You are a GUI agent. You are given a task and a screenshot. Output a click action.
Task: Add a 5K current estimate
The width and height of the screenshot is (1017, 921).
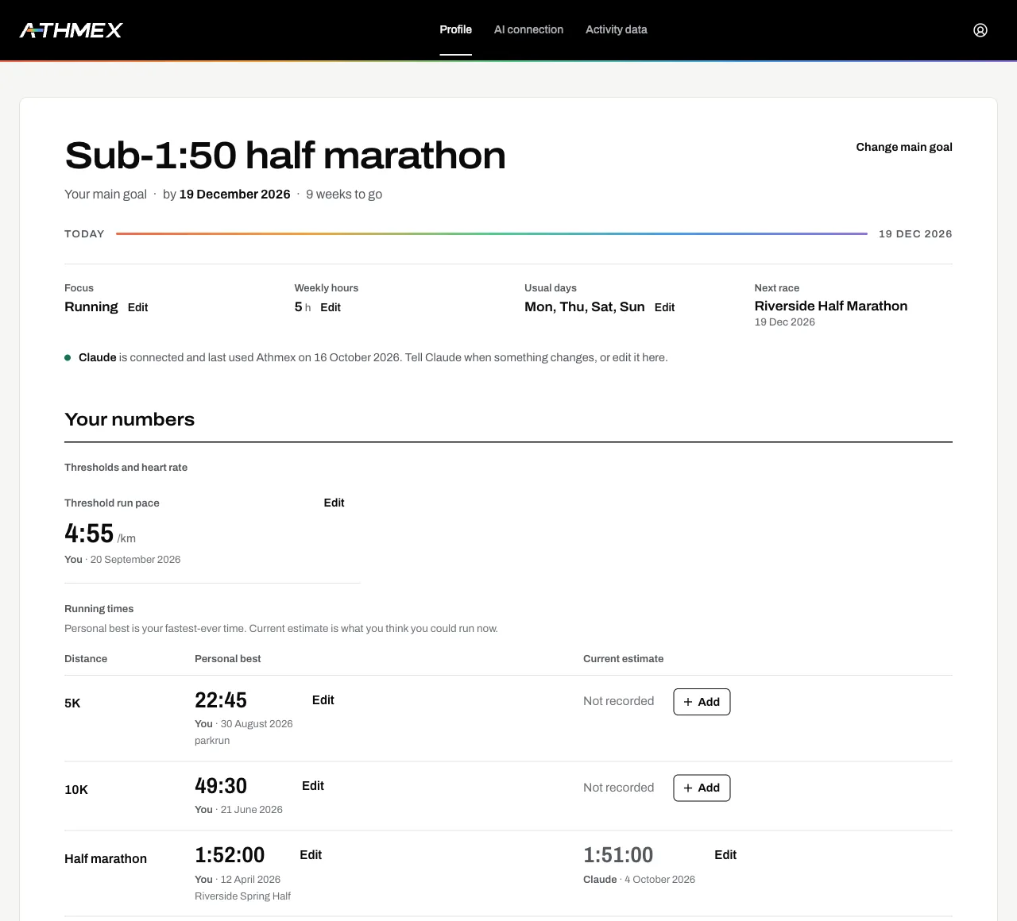702,702
